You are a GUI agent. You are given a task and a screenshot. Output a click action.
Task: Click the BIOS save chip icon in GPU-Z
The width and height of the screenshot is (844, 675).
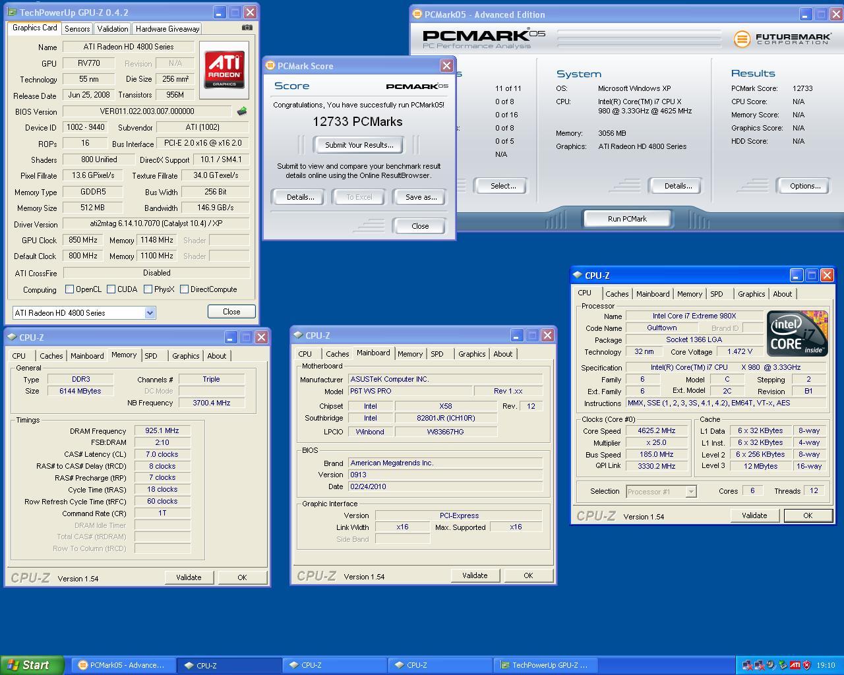click(242, 111)
